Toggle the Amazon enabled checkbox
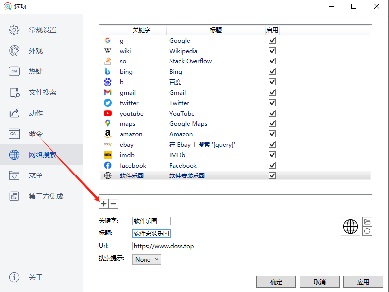The width and height of the screenshot is (389, 292). 272,134
